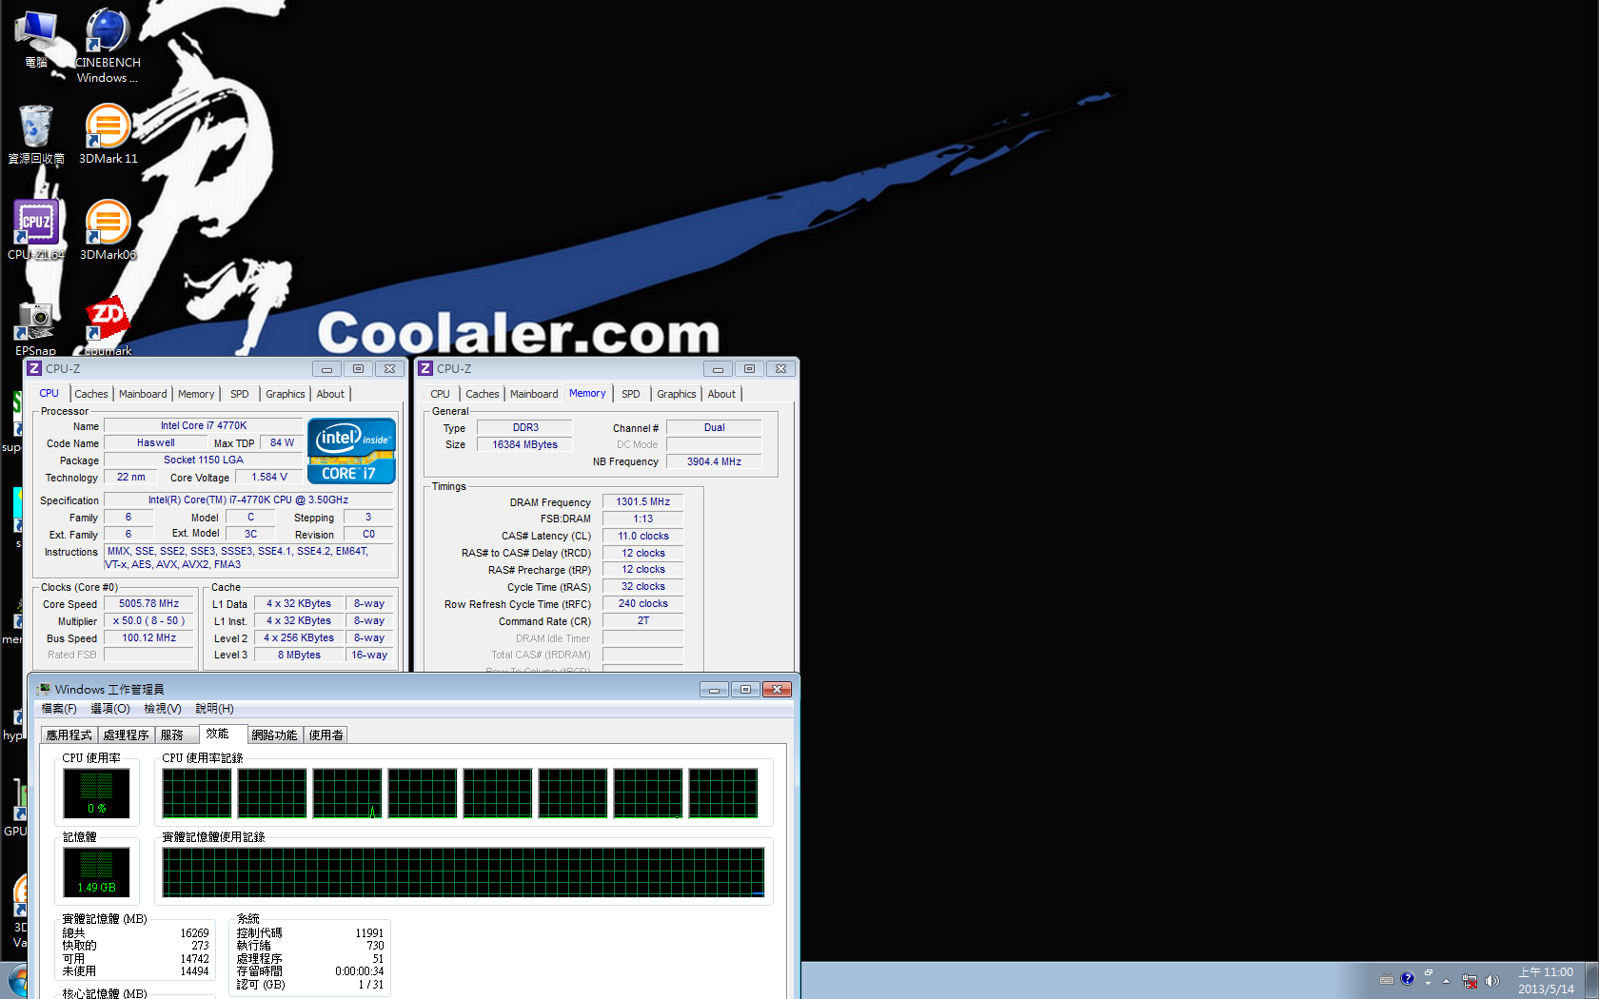
Task: Open the 檢視(V) menu in Task Manager
Action: (163, 709)
